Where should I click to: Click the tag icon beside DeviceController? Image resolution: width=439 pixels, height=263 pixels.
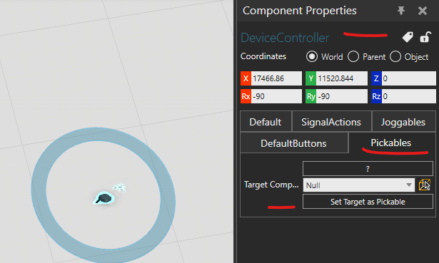408,37
